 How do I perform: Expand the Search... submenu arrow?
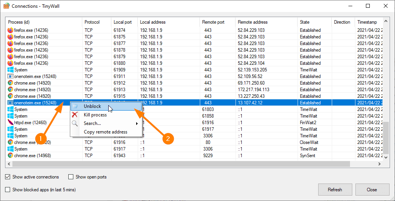137,123
